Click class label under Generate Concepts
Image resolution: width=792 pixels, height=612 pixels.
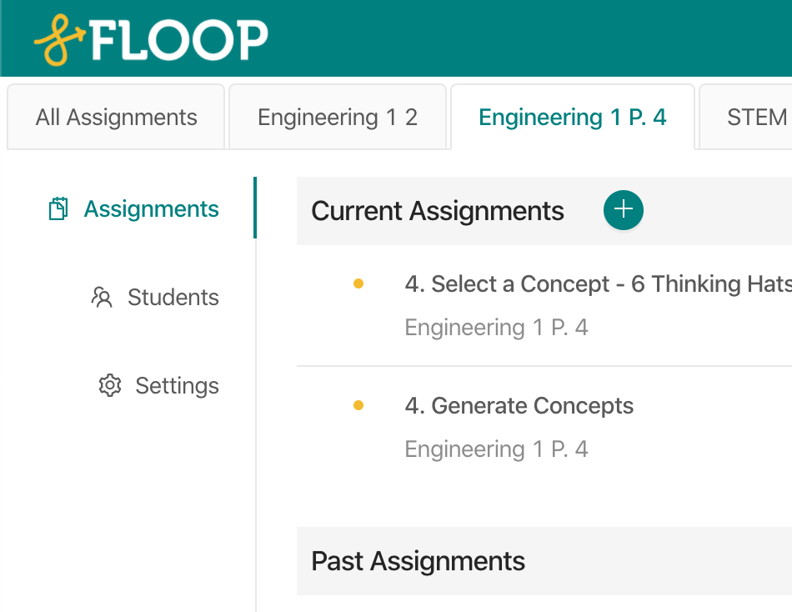[x=496, y=449]
